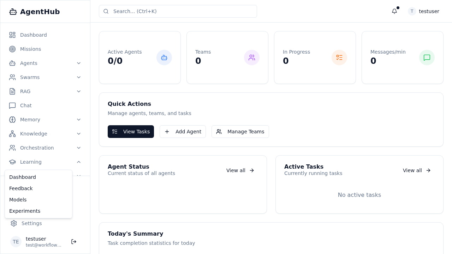452x254 pixels.
Task: Click the green Messages/min chat icon
Action: 427,58
